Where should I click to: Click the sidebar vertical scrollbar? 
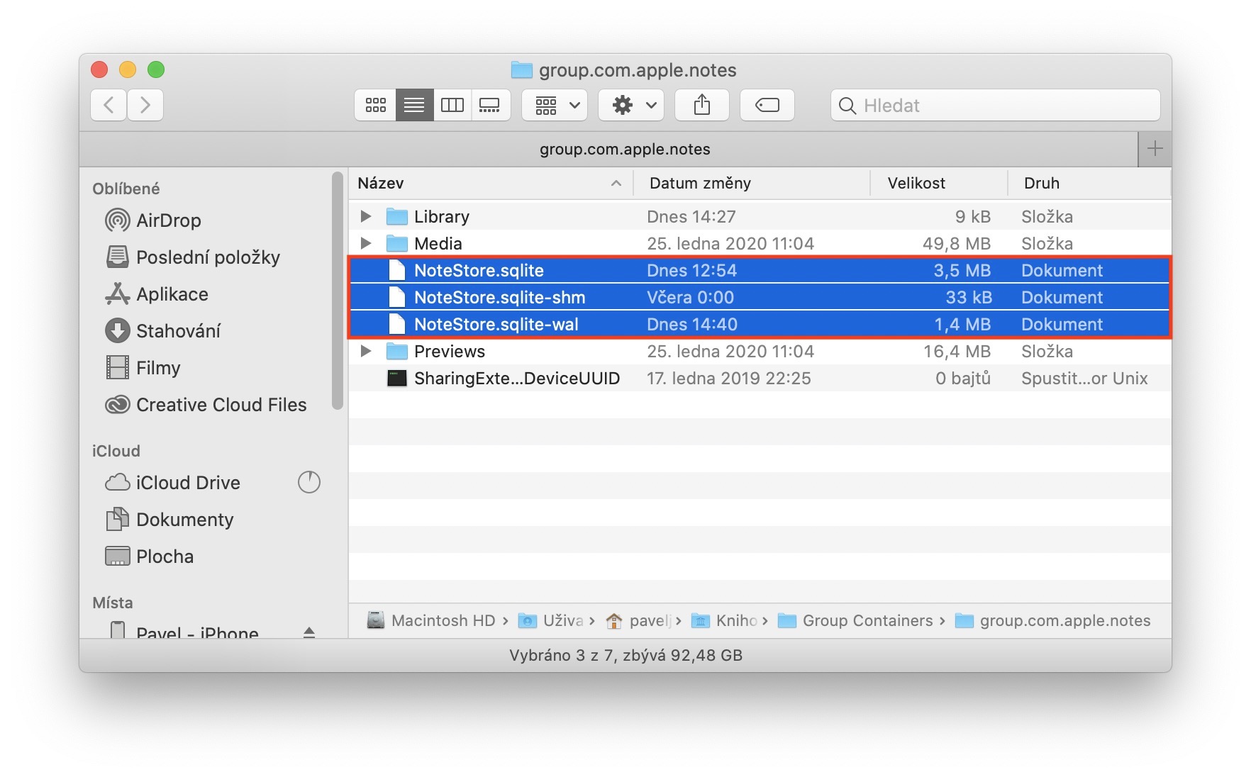[x=338, y=291]
